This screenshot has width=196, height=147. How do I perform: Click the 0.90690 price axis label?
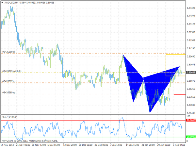[x=191, y=57]
